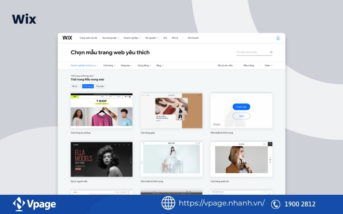Screen dimensions: 343x214
Task: Select the 'Phụ kiện' filter tab
Action: [100, 86]
